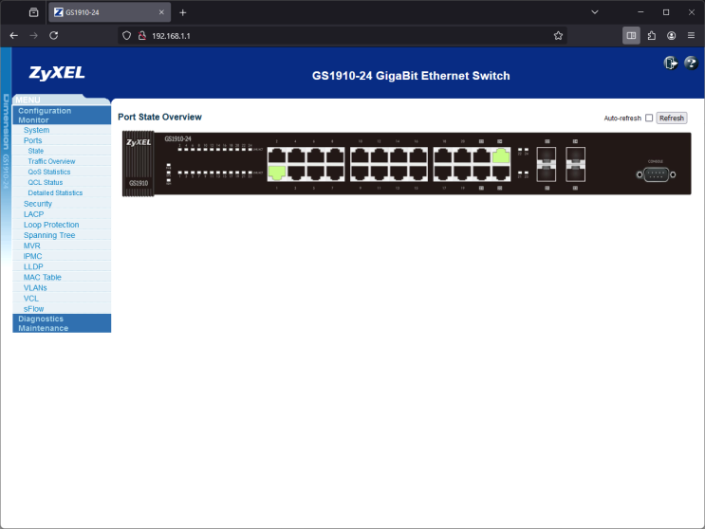Viewport: 705px width, 529px height.
Task: Click port 4 jack on switch image
Action: 296,155
